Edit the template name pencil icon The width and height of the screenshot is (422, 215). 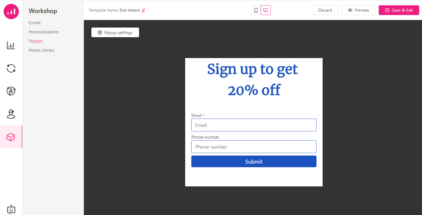(144, 10)
